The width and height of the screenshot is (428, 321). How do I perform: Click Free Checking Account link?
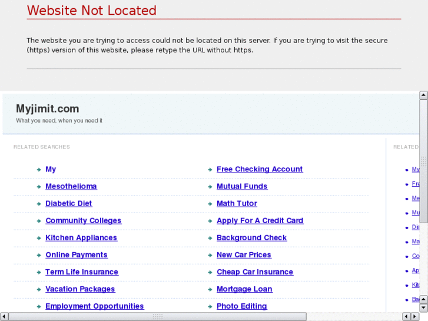point(260,170)
